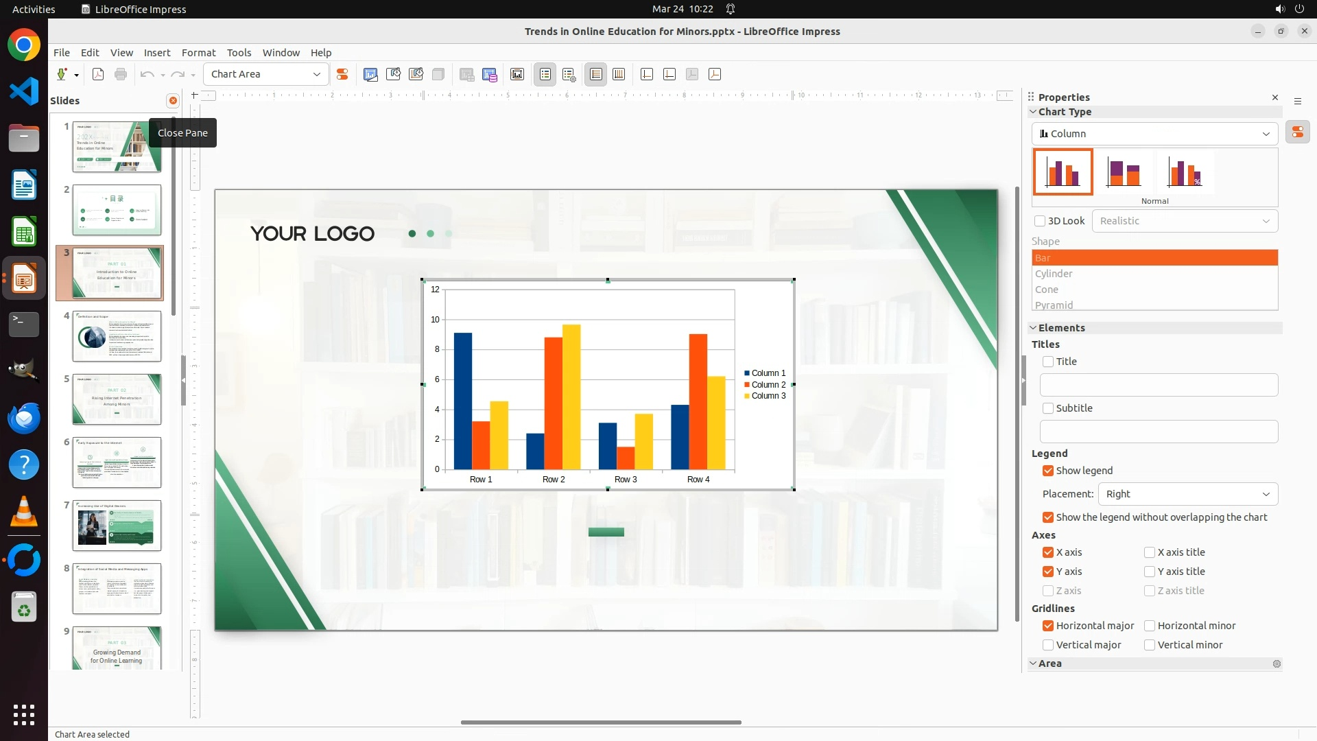Open the Insert menu
This screenshot has width=1317, height=741.
click(156, 52)
